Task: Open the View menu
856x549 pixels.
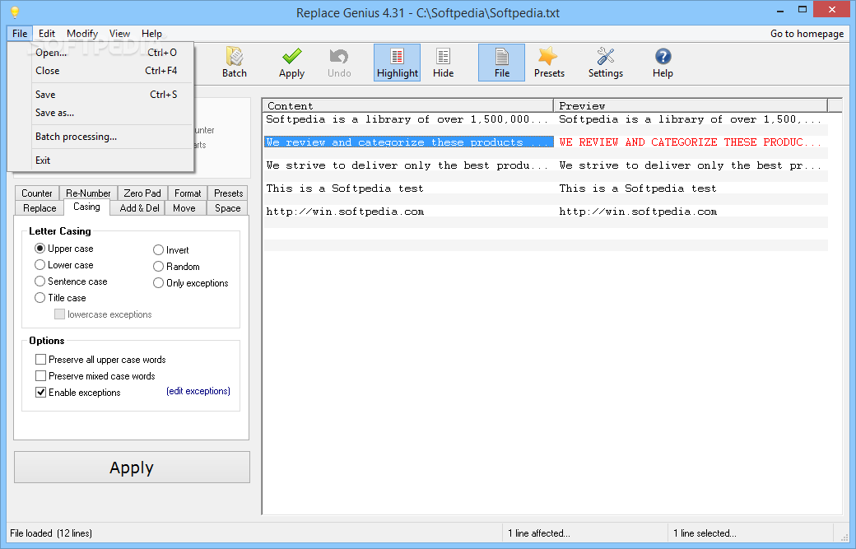Action: tap(119, 33)
